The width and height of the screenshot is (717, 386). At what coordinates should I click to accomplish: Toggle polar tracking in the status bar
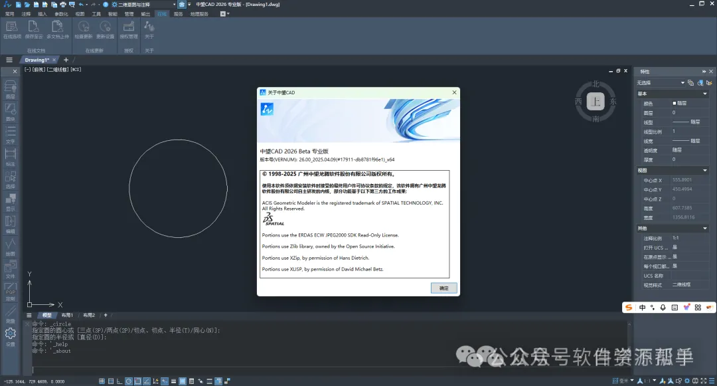pyautogui.click(x=129, y=381)
